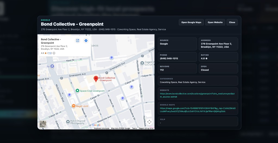Select the red Bond Collective map pin
Image resolution: width=278 pixels, height=143 pixels.
[x=96, y=79]
